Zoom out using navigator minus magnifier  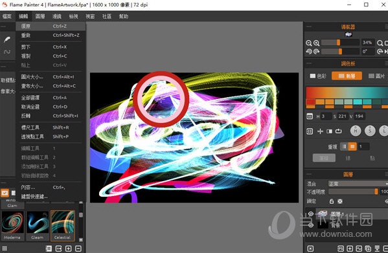click(309, 43)
